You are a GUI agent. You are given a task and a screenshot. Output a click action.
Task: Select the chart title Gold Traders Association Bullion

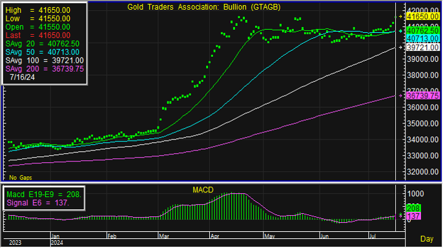pos(203,7)
